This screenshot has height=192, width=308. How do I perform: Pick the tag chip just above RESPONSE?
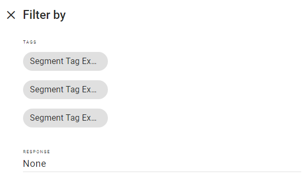click(65, 118)
